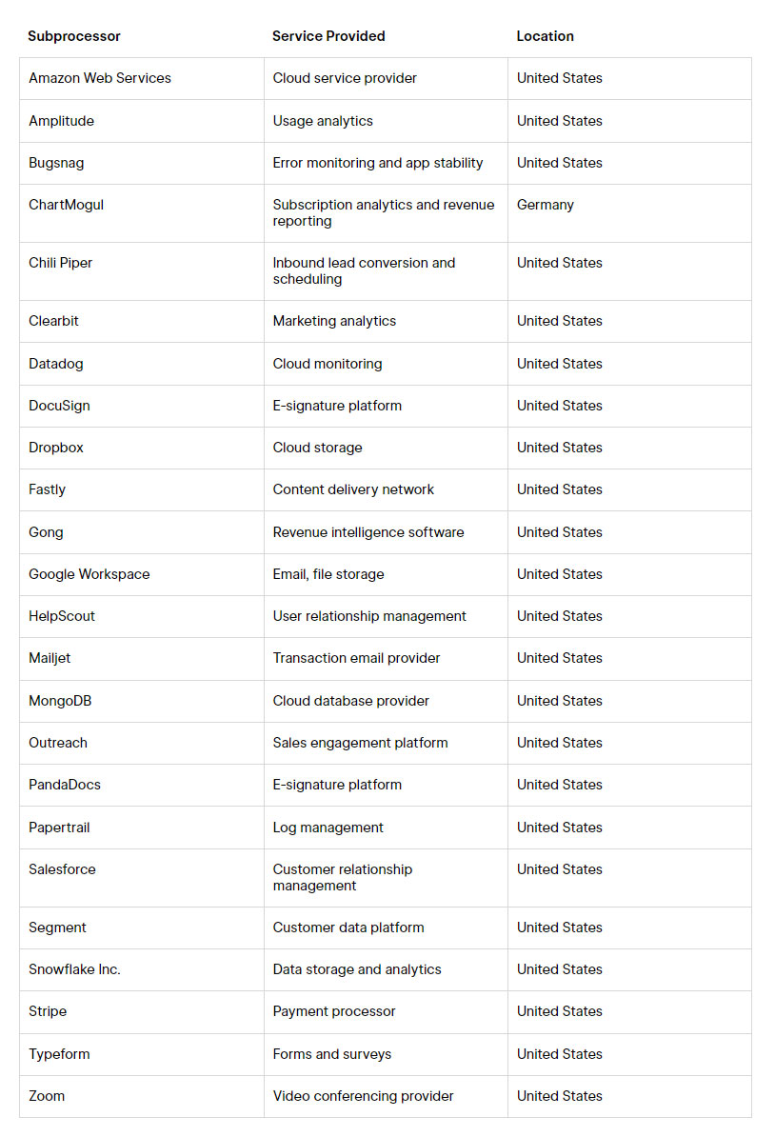Select the Typeform entry

point(59,1054)
